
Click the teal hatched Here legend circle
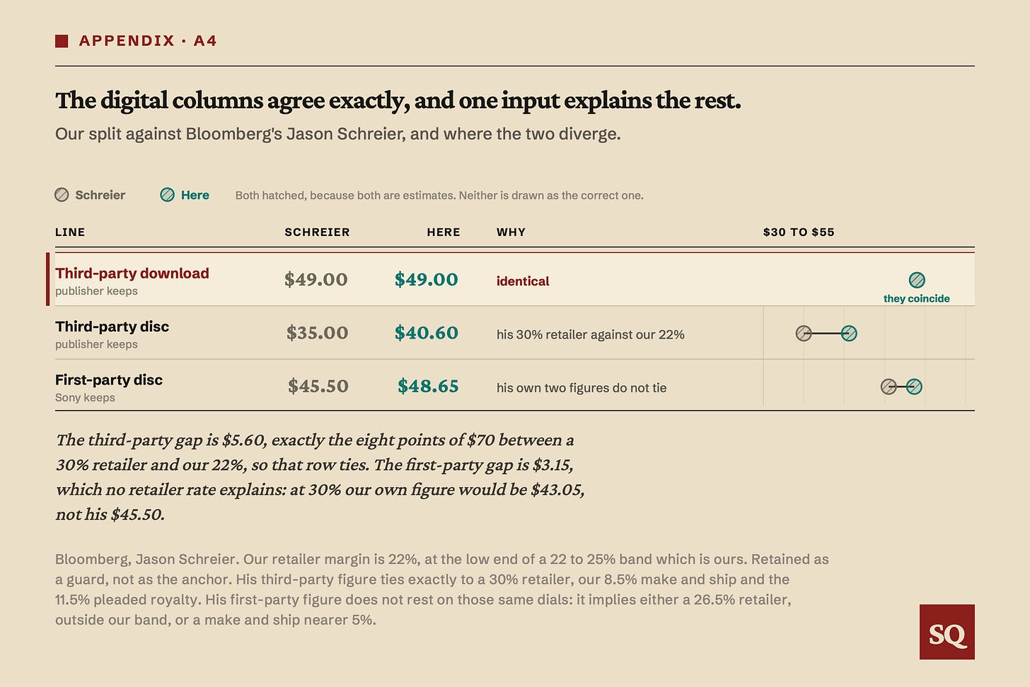click(167, 195)
